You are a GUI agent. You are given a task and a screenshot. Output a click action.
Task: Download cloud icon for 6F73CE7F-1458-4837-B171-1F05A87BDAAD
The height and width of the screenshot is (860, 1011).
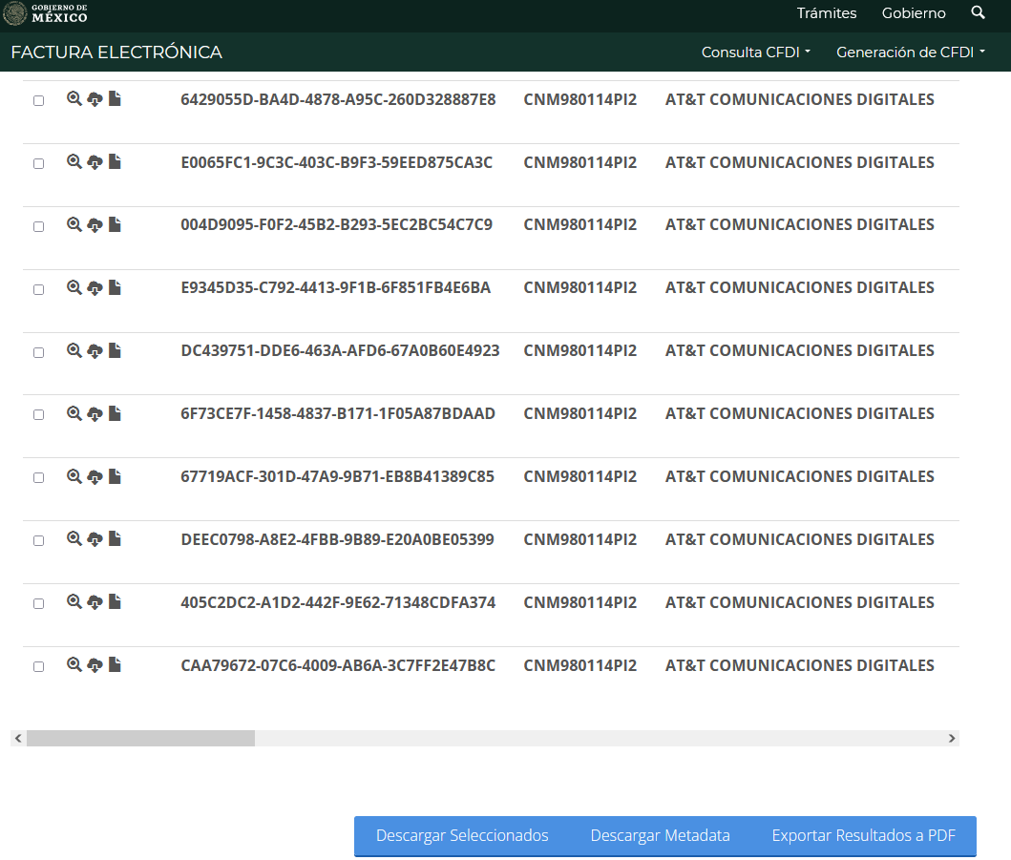[95, 413]
